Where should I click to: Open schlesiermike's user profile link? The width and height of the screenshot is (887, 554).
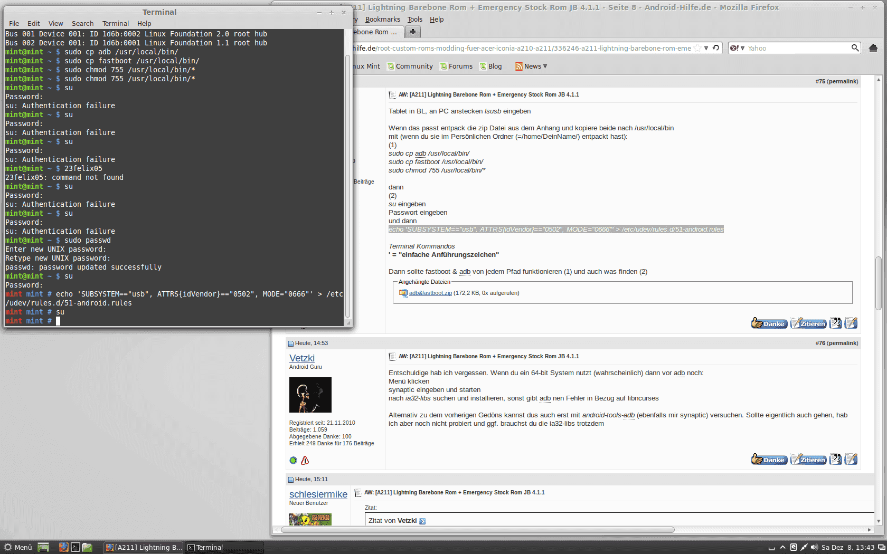click(318, 494)
